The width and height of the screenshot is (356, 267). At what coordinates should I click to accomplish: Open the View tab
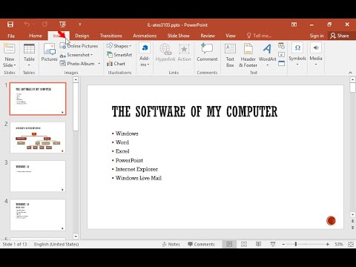coord(231,36)
